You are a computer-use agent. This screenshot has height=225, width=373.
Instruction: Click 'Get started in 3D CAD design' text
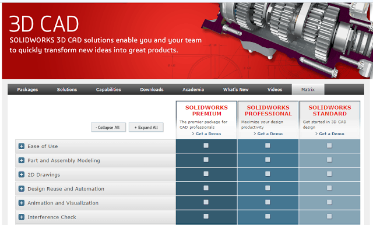pyautogui.click(x=325, y=125)
